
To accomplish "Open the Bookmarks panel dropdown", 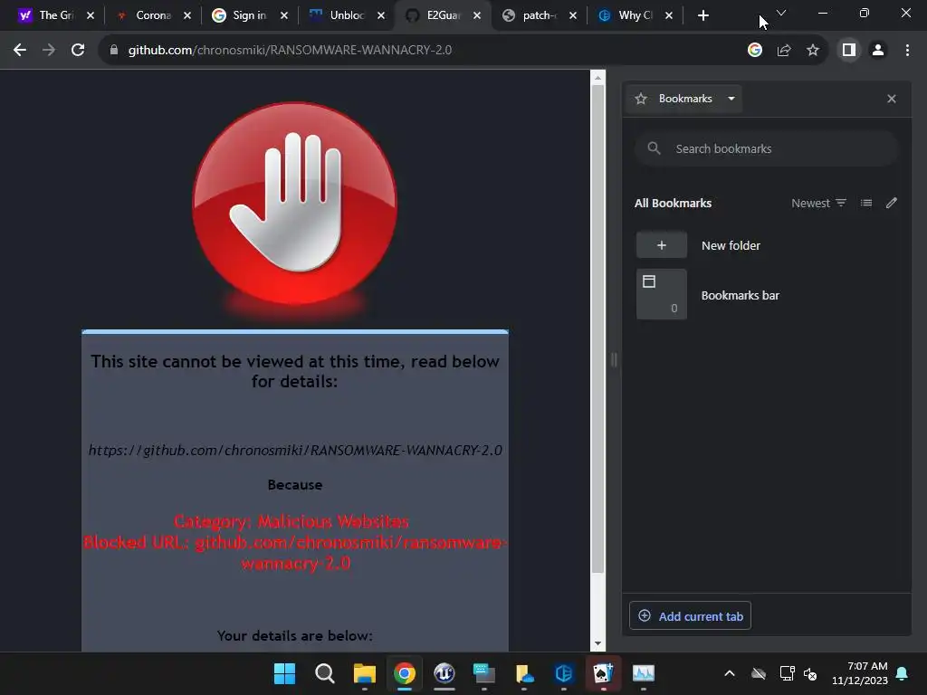I will [x=685, y=99].
